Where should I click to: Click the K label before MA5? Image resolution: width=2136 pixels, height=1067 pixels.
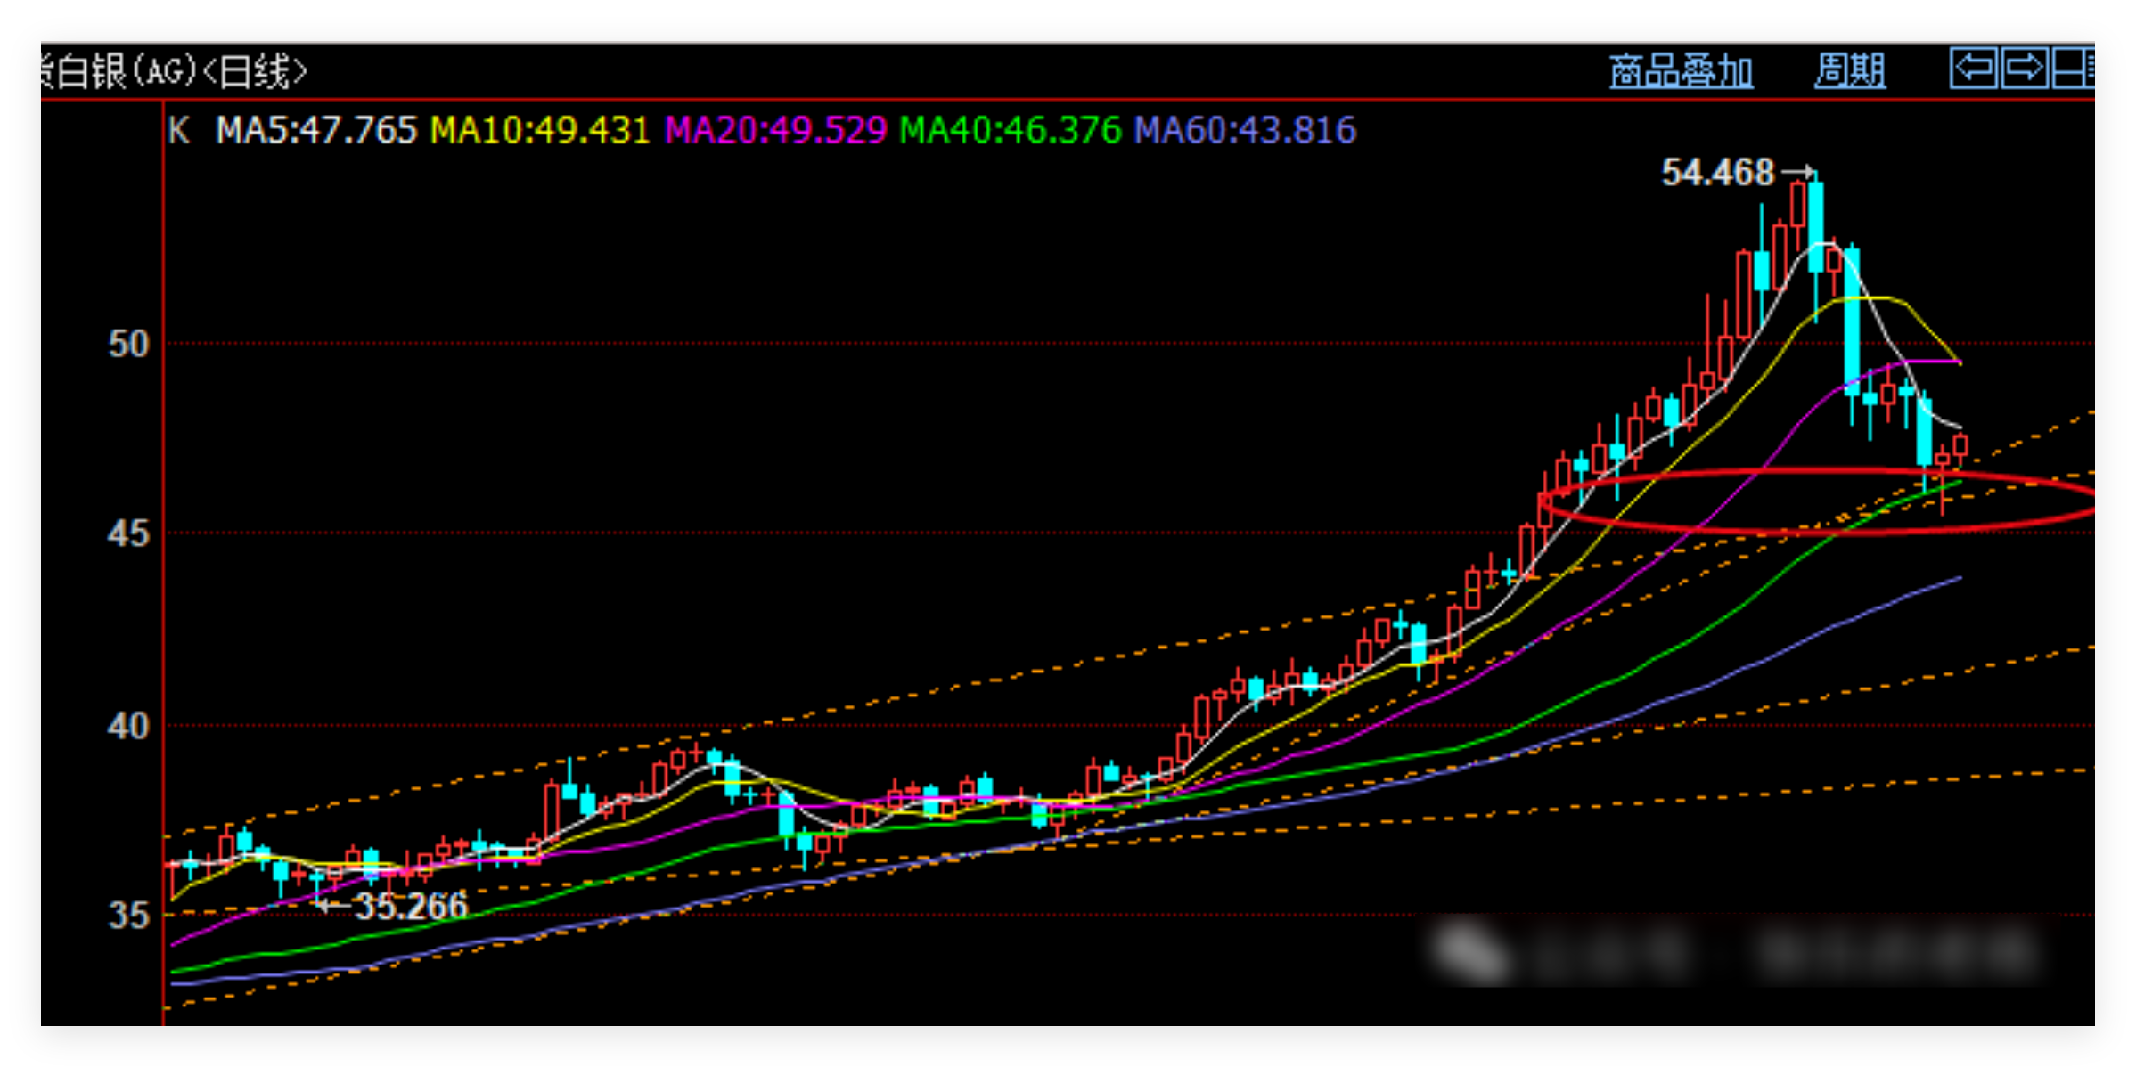tap(178, 131)
